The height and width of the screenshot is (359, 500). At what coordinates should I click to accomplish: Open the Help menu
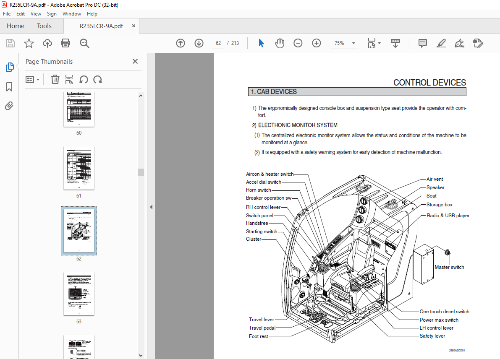pyautogui.click(x=92, y=14)
